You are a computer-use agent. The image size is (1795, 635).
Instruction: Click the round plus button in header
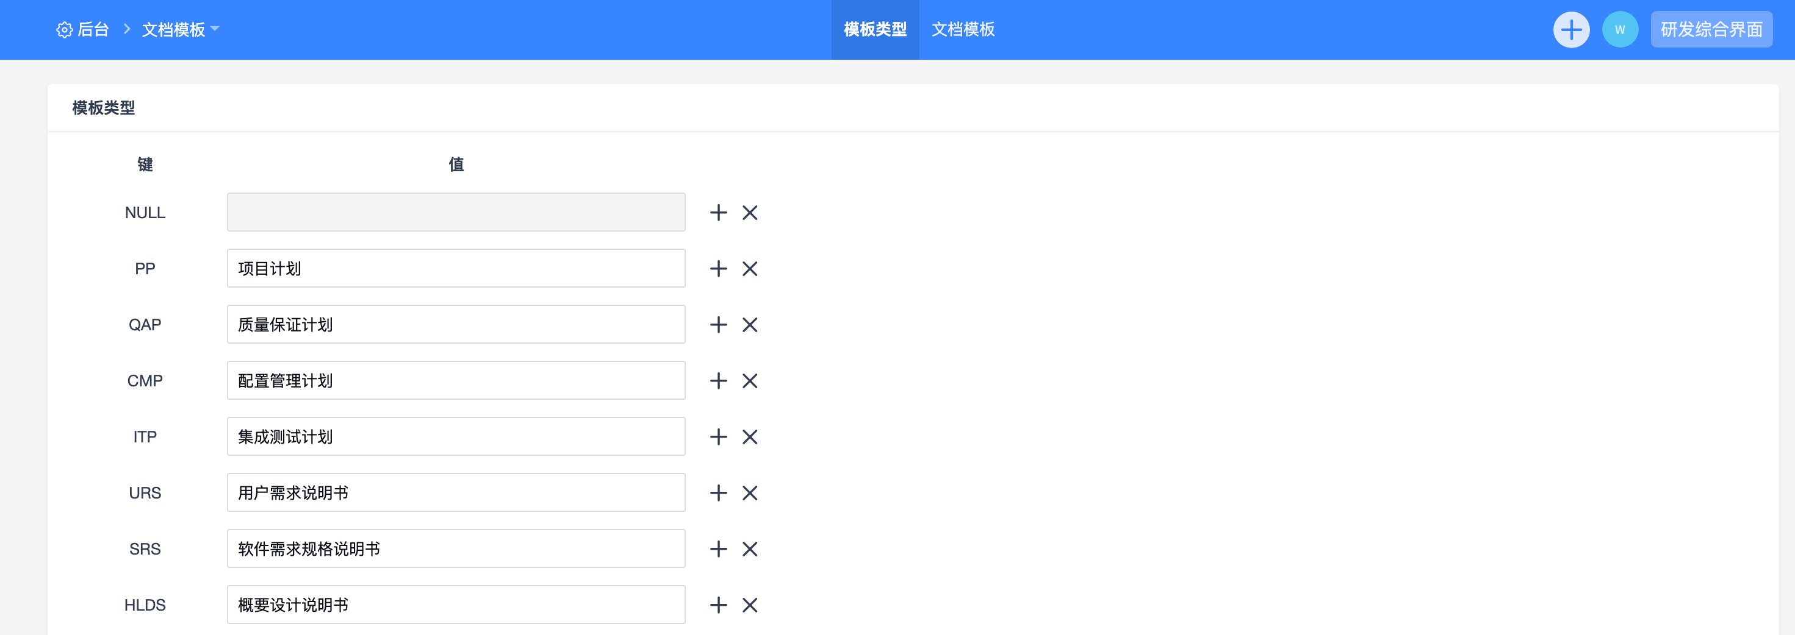pos(1571,30)
